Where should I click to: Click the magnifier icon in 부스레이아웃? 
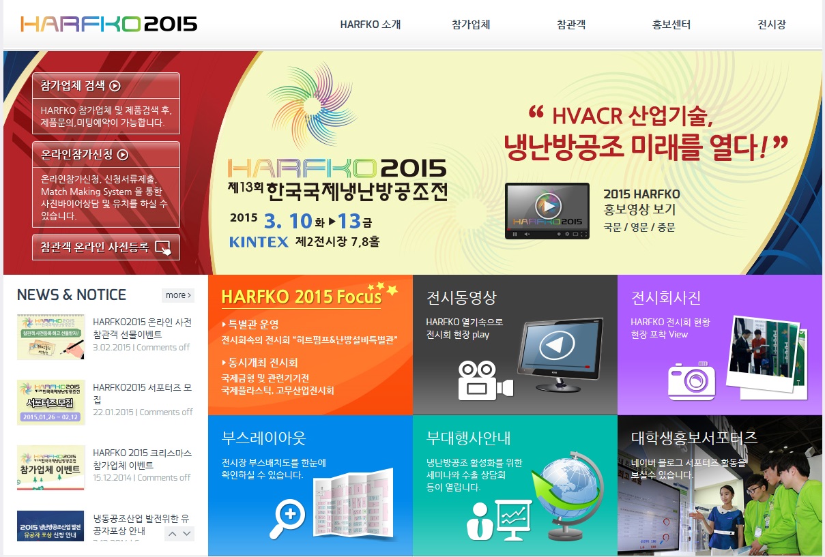286,520
